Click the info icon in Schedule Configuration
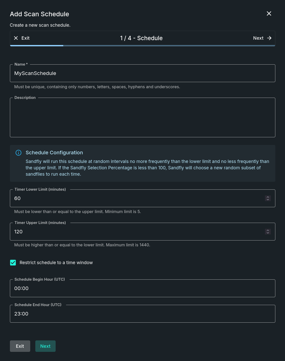Image resolution: width=285 pixels, height=361 pixels. 18,153
